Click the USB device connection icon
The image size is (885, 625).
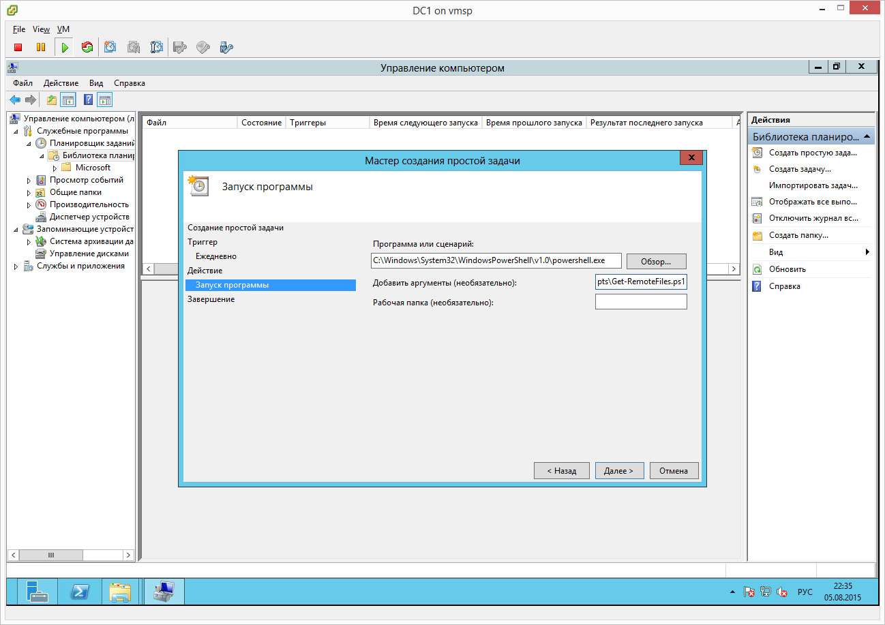[x=226, y=47]
